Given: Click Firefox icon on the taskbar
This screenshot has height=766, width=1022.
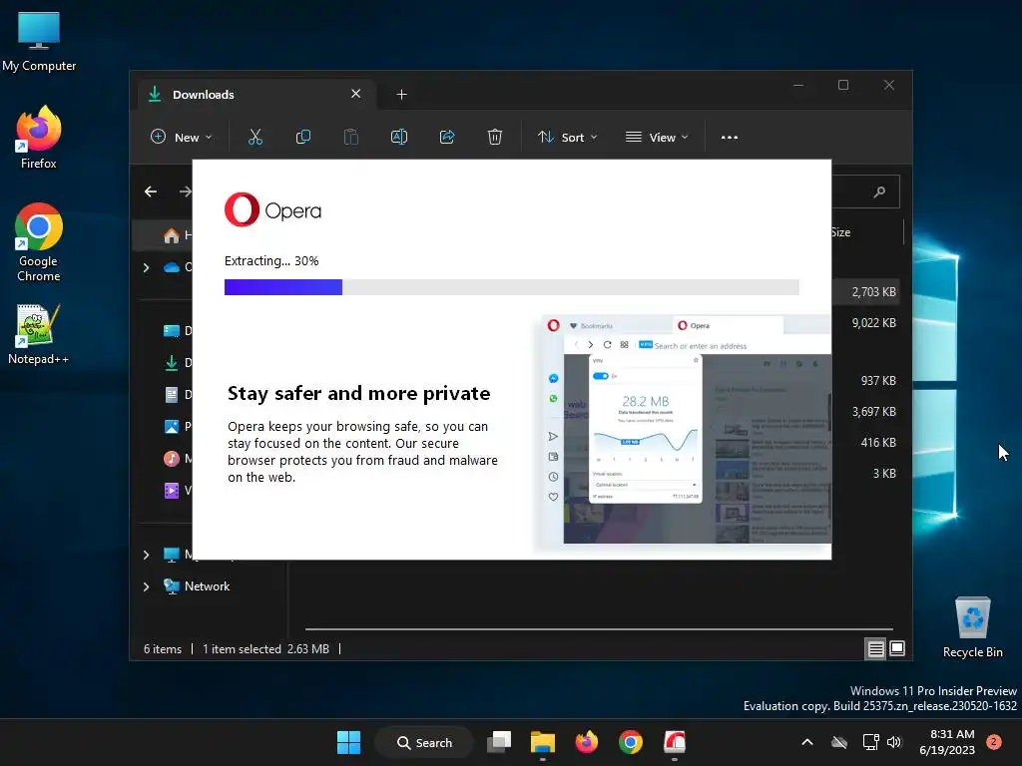Looking at the screenshot, I should coord(587,742).
